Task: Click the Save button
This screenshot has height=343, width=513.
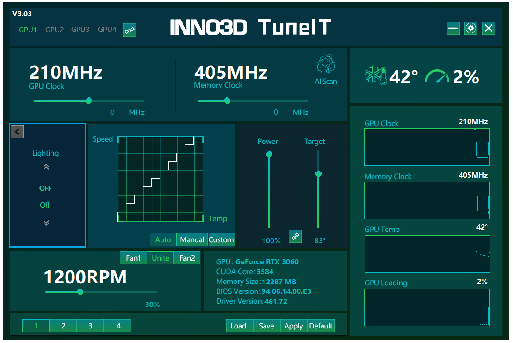Action: click(x=267, y=326)
